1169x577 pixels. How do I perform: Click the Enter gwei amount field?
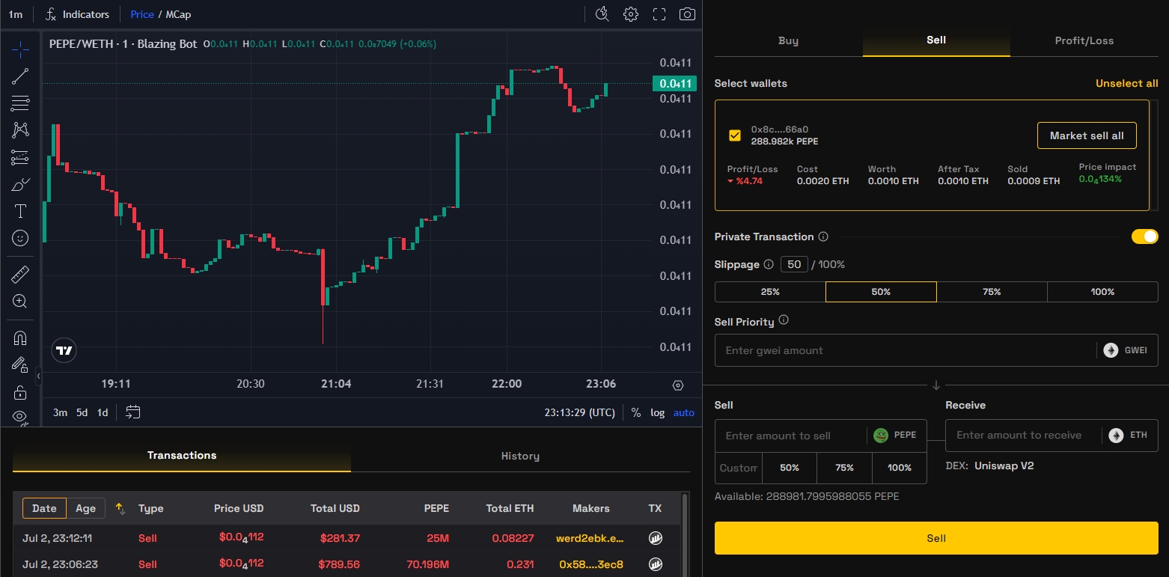(906, 350)
